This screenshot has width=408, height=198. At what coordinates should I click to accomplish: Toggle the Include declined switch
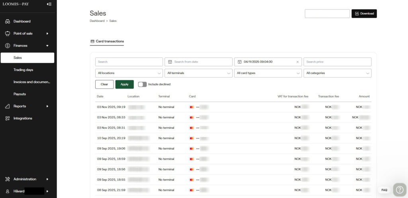click(142, 84)
